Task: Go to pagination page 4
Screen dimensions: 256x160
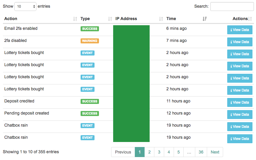Action: 169,152
